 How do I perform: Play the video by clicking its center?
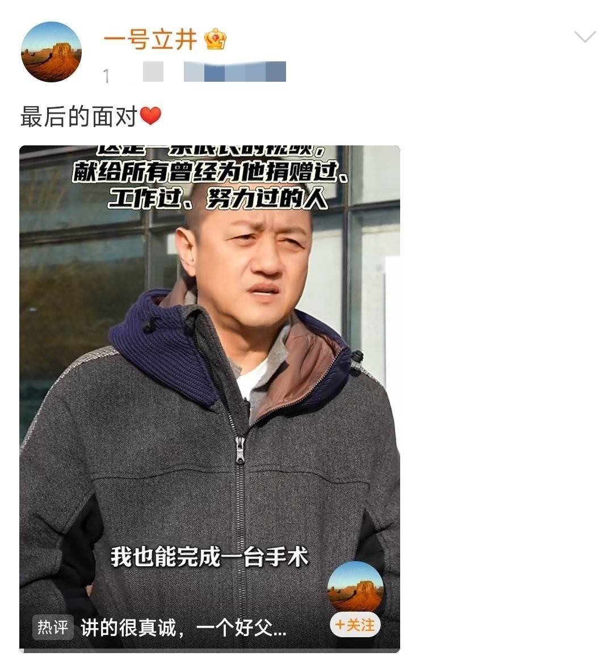[x=210, y=399]
